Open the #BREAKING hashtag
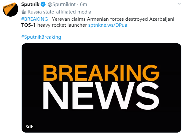This screenshot has width=184, height=136. point(35,19)
